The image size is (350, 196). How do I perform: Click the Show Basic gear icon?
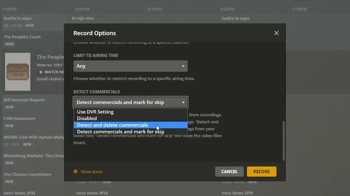[x=75, y=171]
